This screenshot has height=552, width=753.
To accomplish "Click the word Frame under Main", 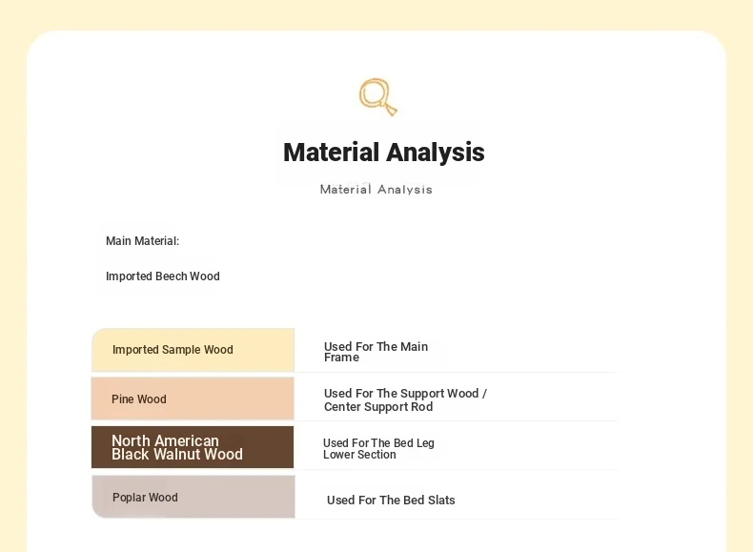I will (341, 358).
